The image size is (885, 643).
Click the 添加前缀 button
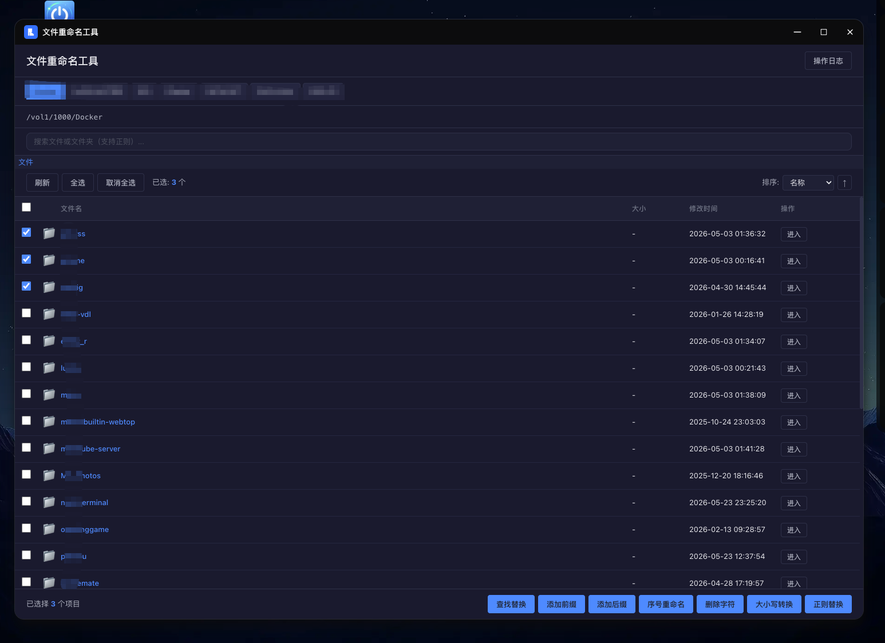point(562,604)
